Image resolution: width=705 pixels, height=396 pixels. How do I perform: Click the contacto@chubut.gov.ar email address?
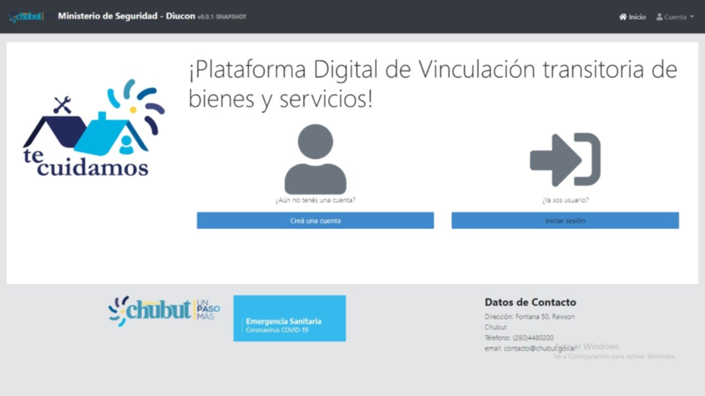(x=530, y=349)
